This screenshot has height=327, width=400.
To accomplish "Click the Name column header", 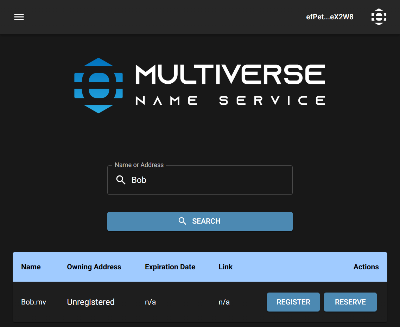I will [x=31, y=267].
